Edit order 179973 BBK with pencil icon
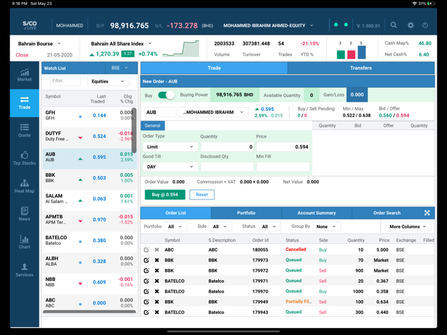Screen dimensions: 447x335 pyautogui.click(x=146, y=260)
